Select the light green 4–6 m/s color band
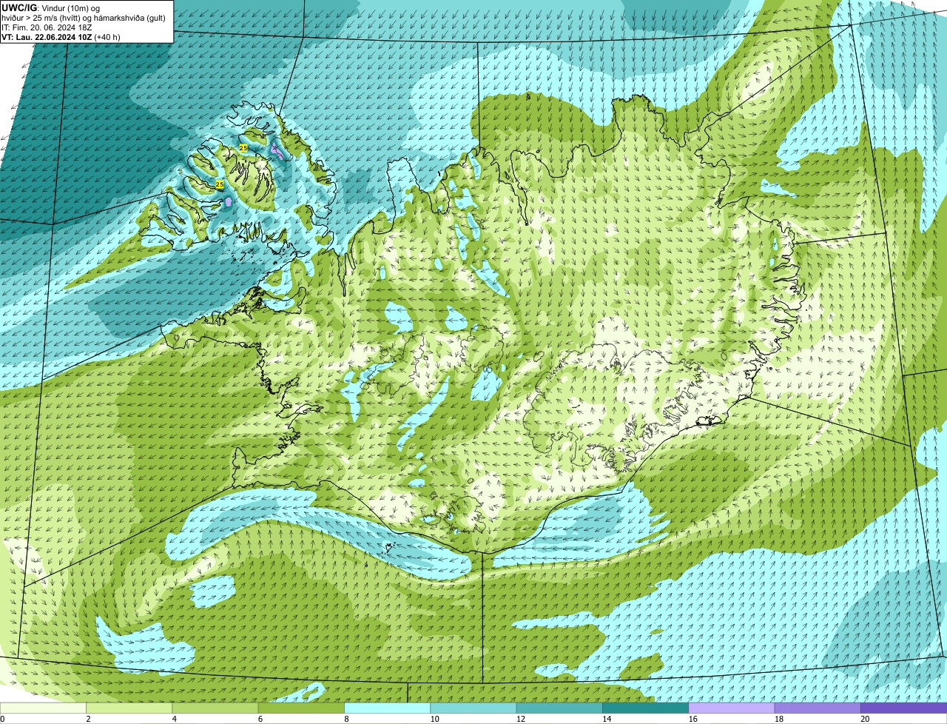 tap(216, 708)
